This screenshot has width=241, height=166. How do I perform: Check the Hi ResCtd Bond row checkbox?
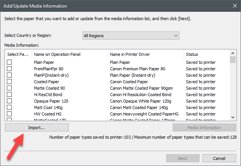pyautogui.click(x=10, y=95)
